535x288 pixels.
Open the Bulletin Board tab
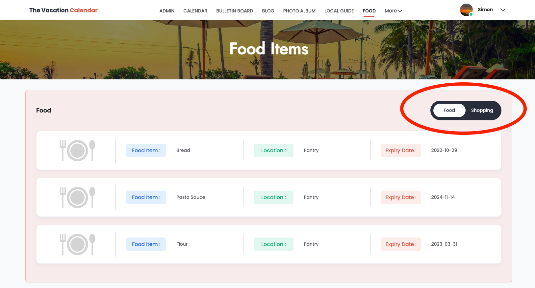tap(235, 11)
